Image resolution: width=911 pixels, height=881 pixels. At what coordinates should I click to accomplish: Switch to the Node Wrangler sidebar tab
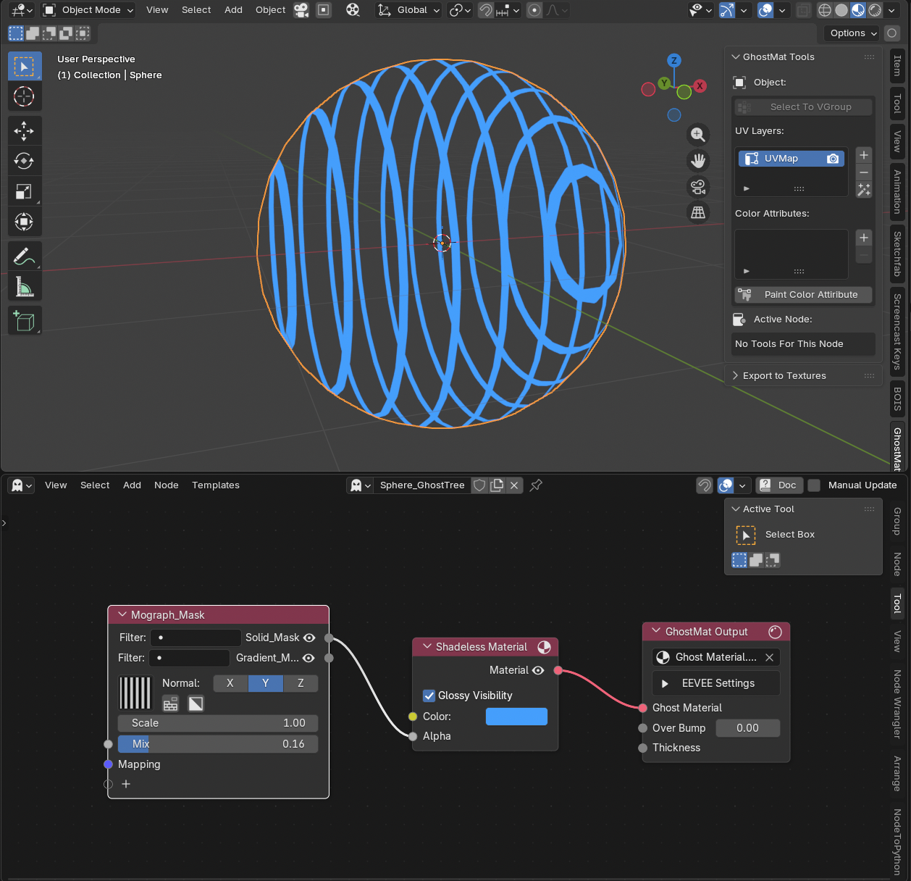(x=897, y=703)
